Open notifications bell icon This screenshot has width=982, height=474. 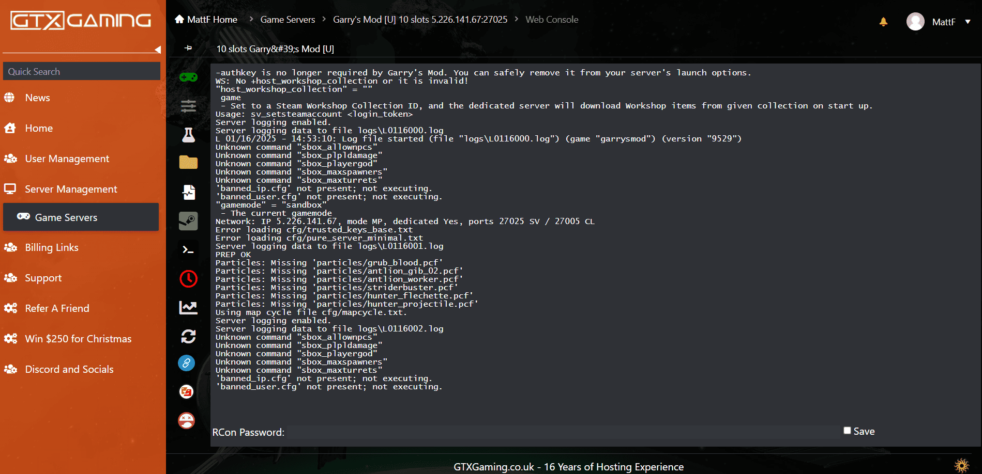click(883, 22)
